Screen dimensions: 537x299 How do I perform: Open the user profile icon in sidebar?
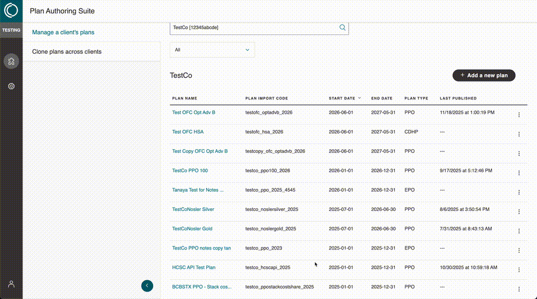point(11,284)
